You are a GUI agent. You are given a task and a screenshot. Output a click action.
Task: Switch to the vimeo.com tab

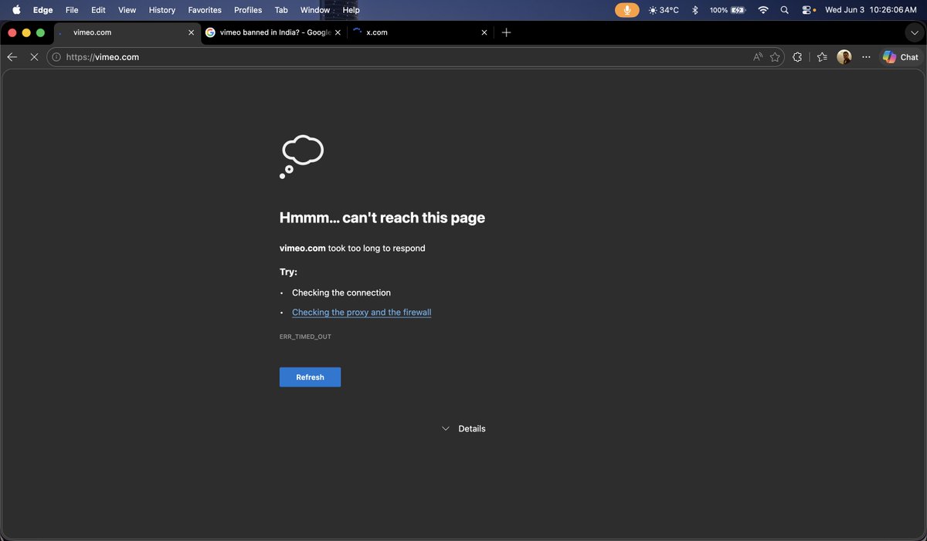(127, 32)
